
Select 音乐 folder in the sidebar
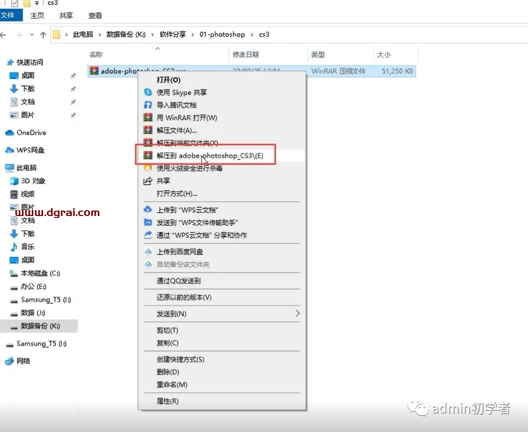click(x=27, y=247)
